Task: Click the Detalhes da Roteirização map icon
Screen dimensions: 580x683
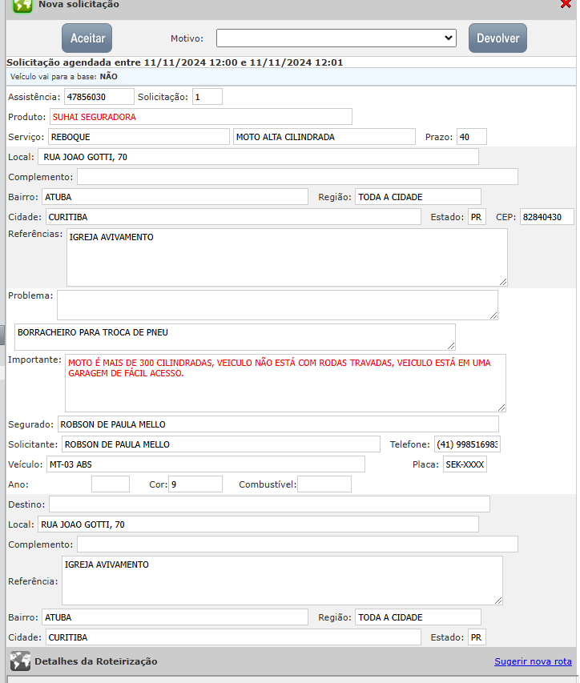Action: (x=20, y=661)
